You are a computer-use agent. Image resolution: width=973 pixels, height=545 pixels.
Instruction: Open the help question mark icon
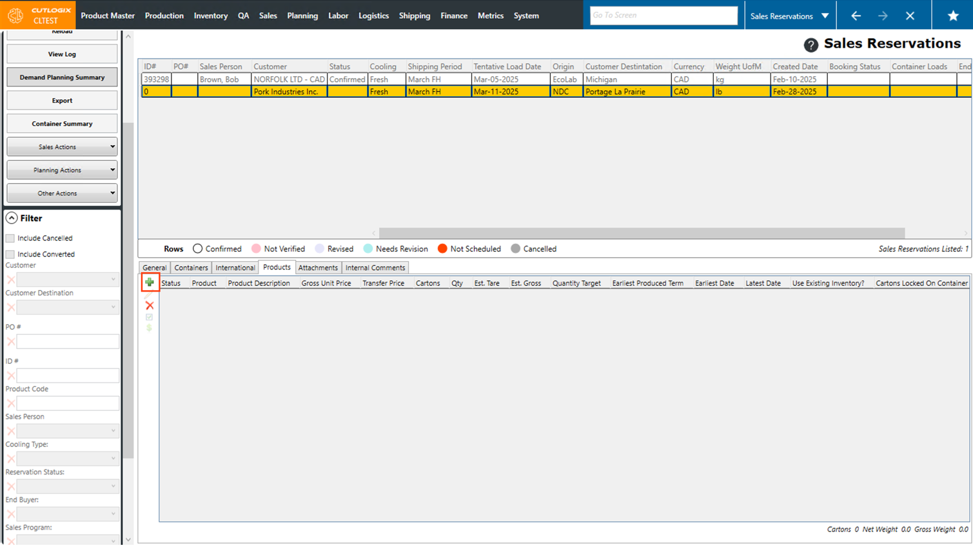click(811, 45)
